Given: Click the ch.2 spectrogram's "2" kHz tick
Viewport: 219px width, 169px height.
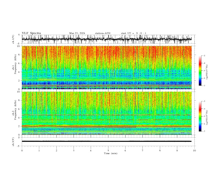Looking at the screenshot, I should (x=19, y=126).
